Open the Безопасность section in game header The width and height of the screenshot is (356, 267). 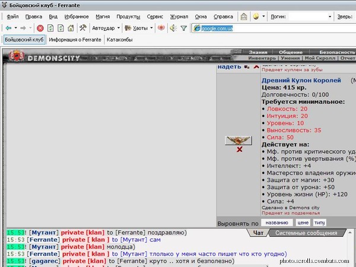point(338,52)
